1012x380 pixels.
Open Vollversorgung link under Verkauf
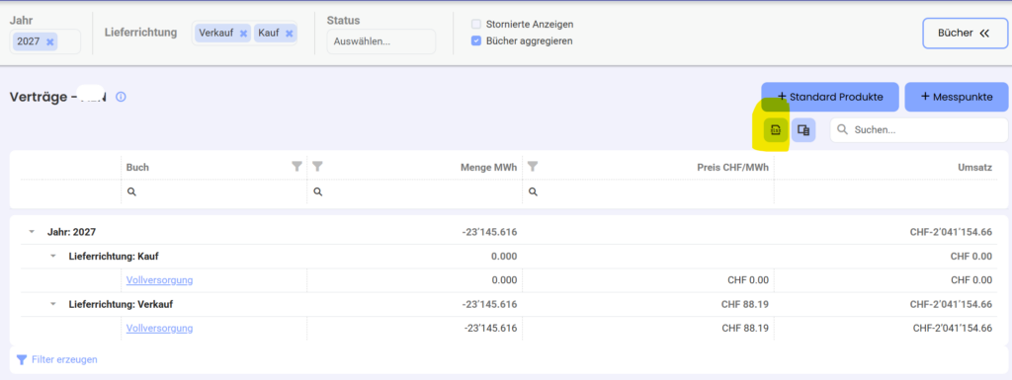point(159,329)
